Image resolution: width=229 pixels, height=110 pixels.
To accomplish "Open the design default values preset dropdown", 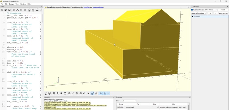I will coord(199,13).
